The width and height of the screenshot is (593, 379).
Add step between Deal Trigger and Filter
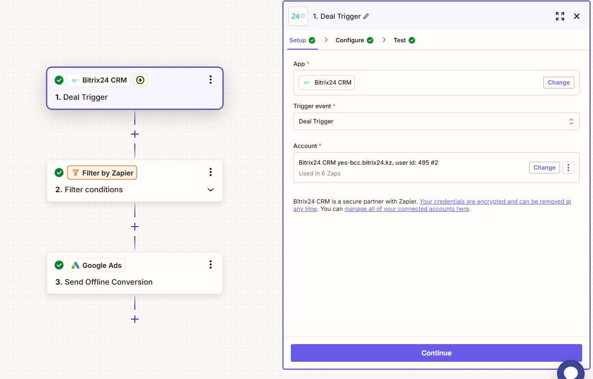click(x=135, y=134)
